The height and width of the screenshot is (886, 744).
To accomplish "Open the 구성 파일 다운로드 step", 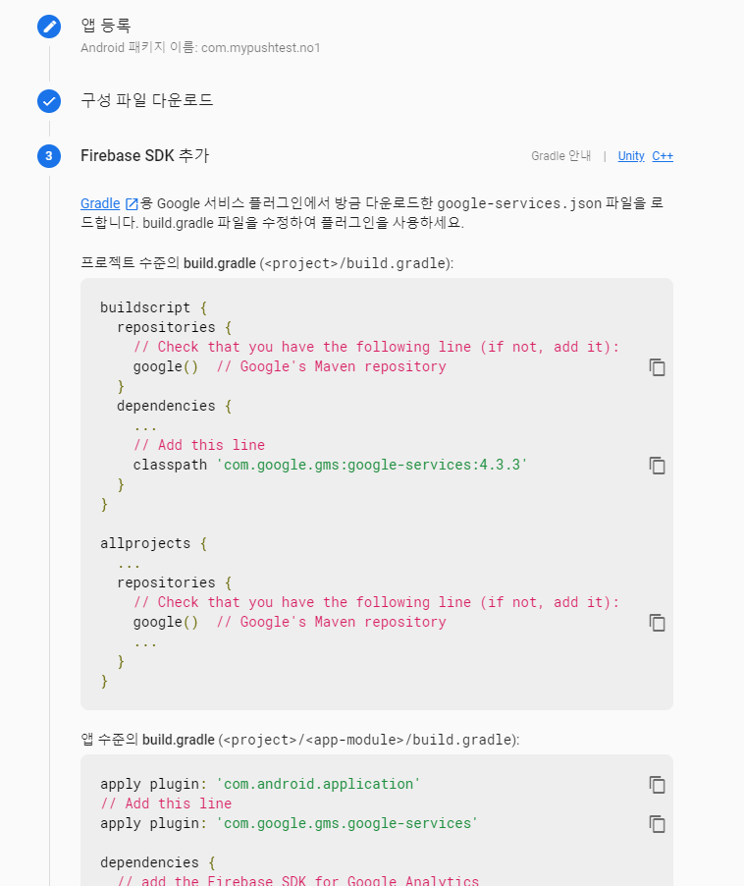I will (147, 100).
